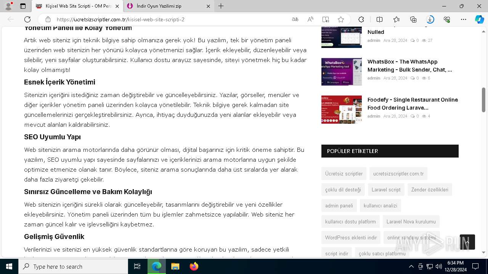Select the online randevu sistemi tag
Viewport: 488px width, 274px height.
pos(412,237)
